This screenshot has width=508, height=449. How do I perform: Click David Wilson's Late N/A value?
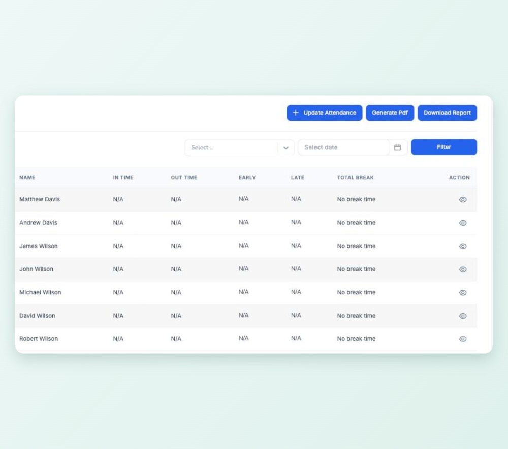pos(296,316)
